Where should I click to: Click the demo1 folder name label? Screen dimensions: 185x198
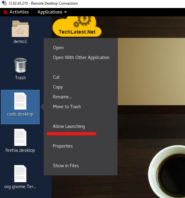point(20,42)
